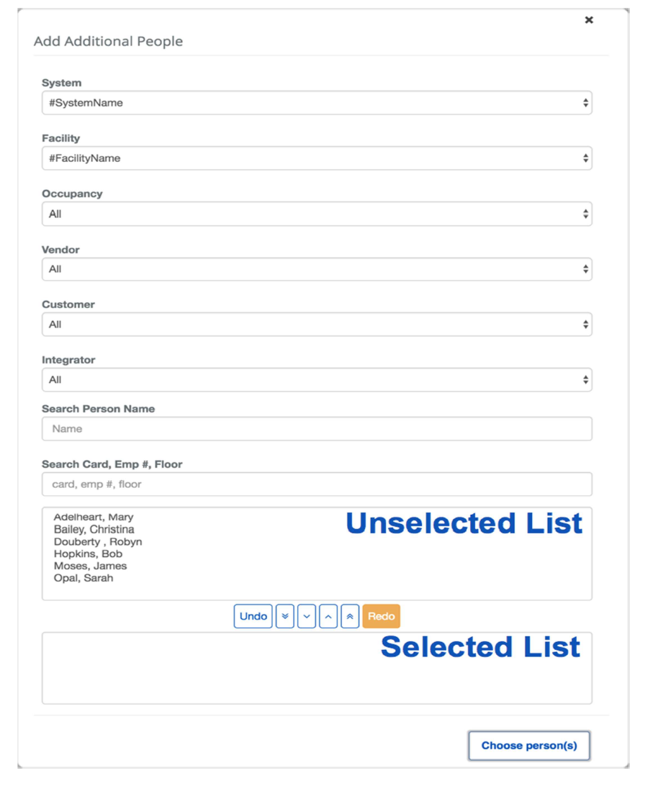658x791 pixels.
Task: Click the Integrator dropdown stepper arrows
Action: (x=585, y=379)
